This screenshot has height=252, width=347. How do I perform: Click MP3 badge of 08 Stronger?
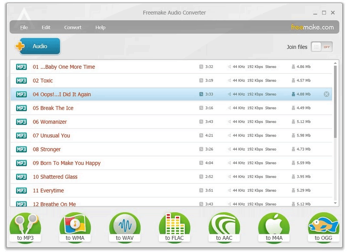21,149
